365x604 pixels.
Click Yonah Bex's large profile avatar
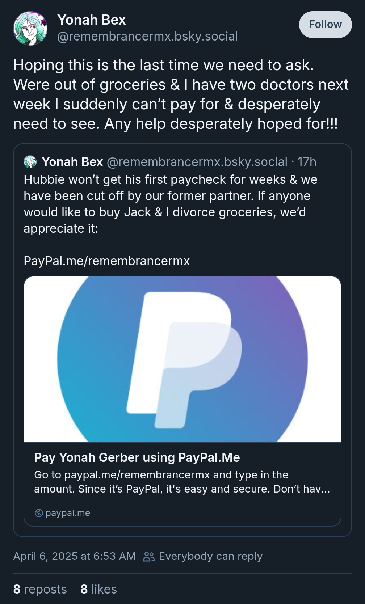click(x=30, y=28)
